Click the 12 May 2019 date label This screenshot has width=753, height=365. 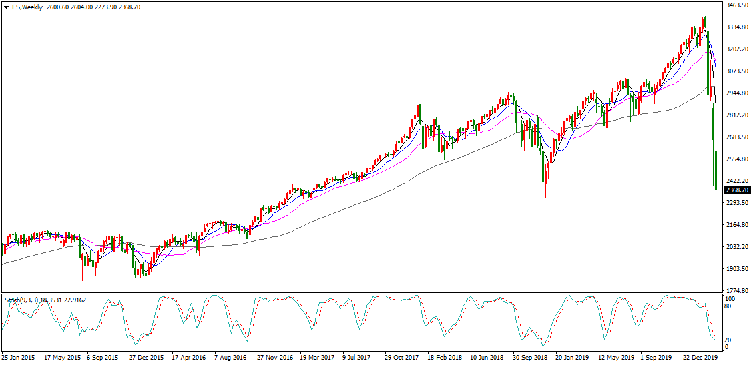[x=615, y=357]
